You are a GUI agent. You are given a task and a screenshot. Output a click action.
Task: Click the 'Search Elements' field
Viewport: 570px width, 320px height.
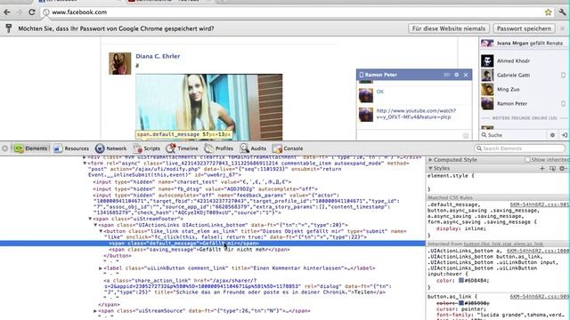click(520, 148)
